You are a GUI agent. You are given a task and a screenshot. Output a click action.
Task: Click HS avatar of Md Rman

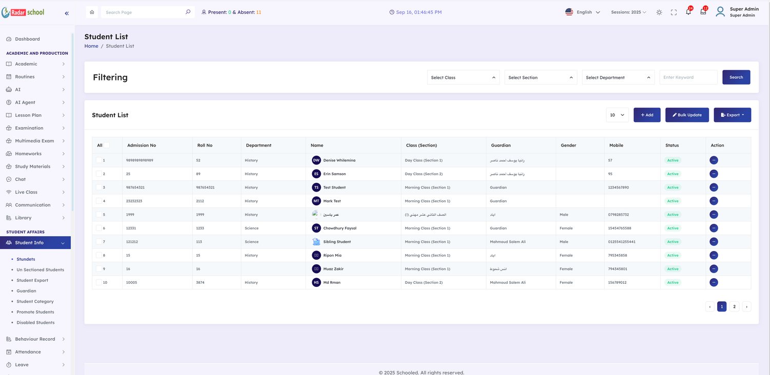click(x=316, y=282)
